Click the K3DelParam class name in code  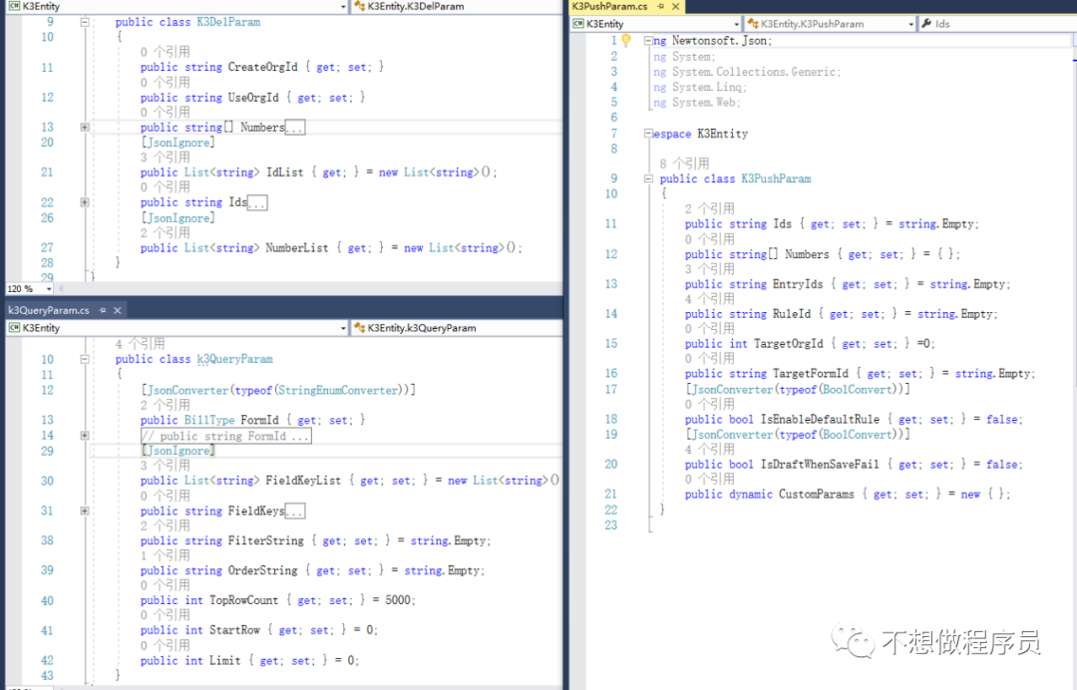[228, 22]
